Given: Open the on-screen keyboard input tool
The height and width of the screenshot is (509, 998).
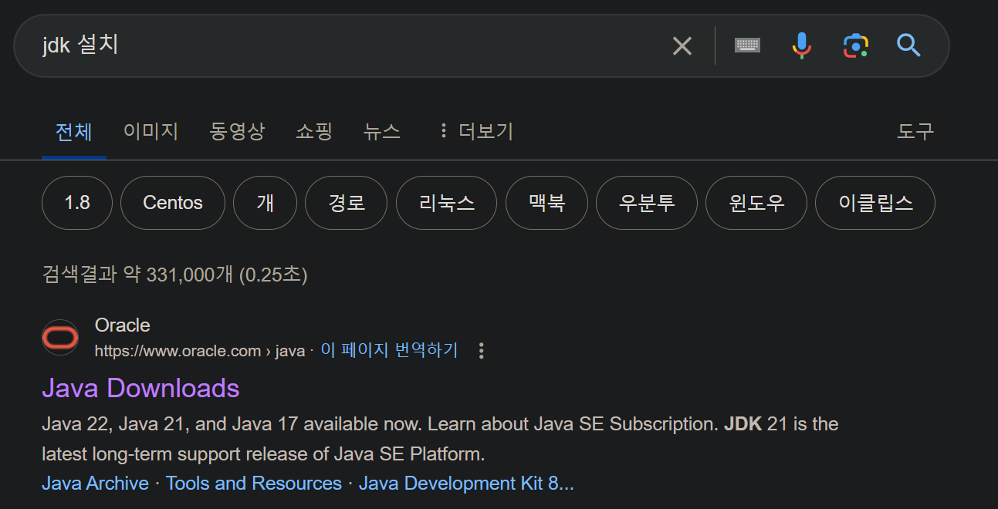Looking at the screenshot, I should [x=747, y=46].
